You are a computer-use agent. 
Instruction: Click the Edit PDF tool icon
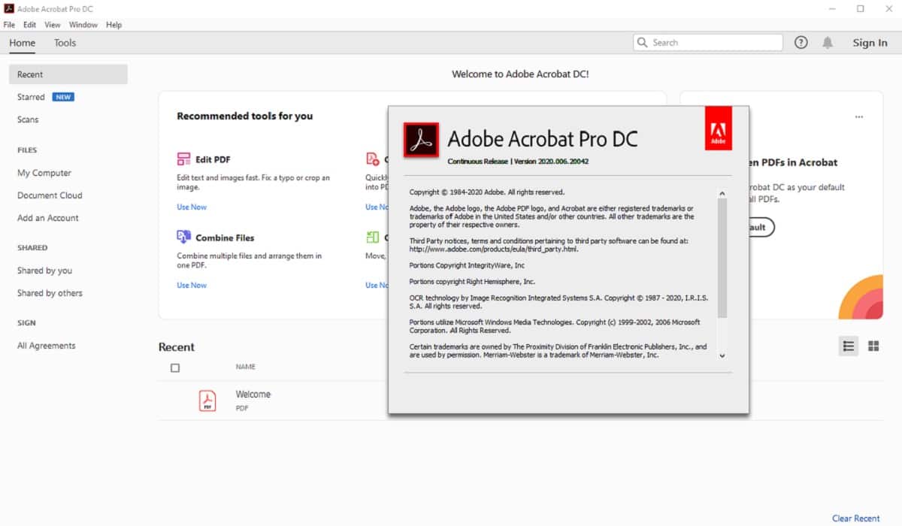(184, 159)
